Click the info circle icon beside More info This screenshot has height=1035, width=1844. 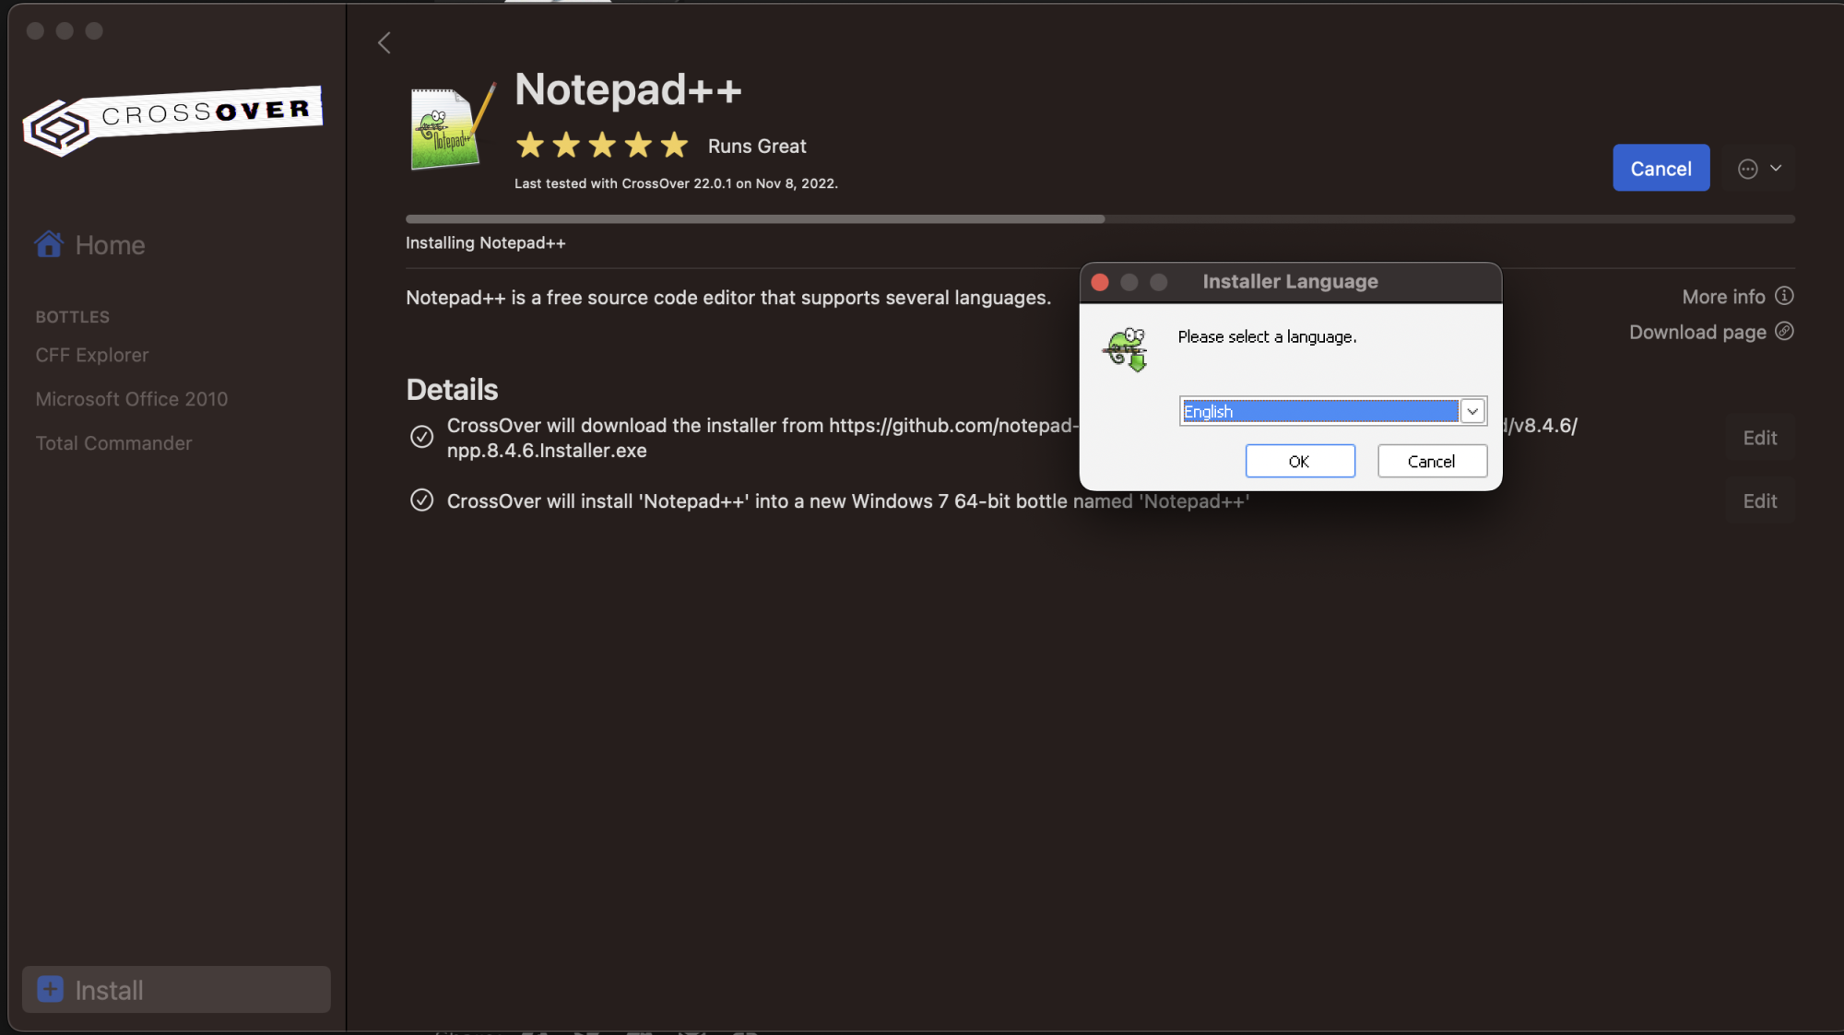pos(1784,296)
